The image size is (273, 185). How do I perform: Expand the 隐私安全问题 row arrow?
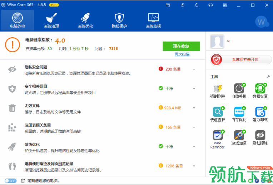194,69
